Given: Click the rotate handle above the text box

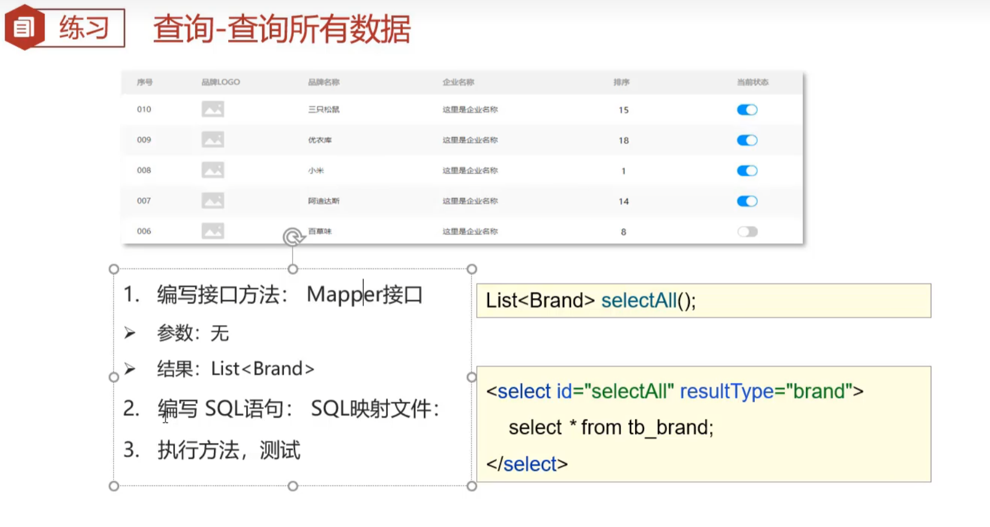Looking at the screenshot, I should pyautogui.click(x=293, y=237).
